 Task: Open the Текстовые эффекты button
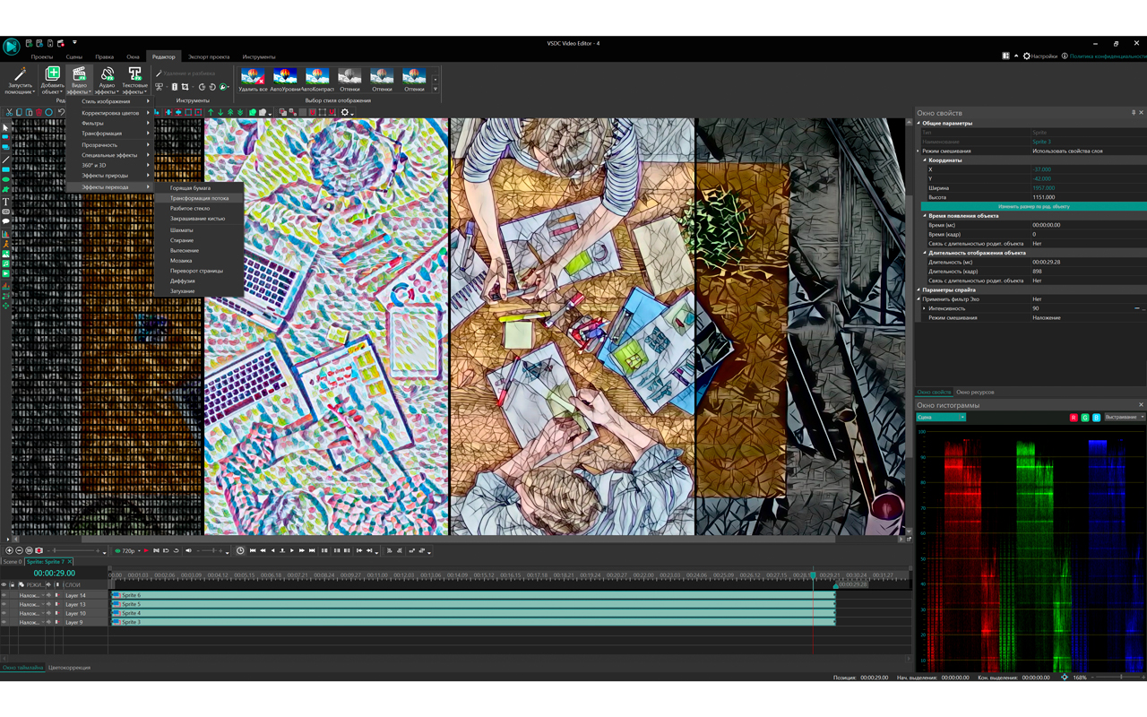pyautogui.click(x=134, y=79)
